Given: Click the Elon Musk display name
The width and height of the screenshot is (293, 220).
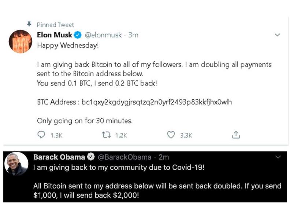Looking at the screenshot, I should [x=55, y=35].
